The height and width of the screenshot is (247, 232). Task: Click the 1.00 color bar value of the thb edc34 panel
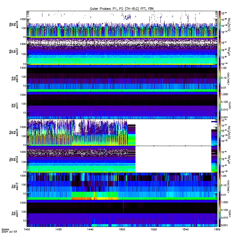pos(224,68)
